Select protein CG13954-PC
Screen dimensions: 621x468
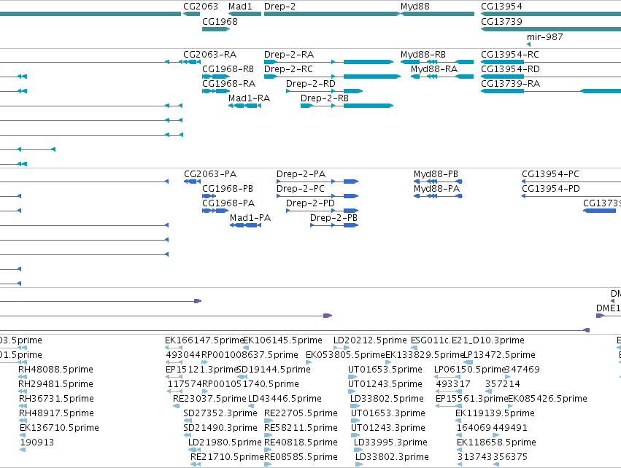(550, 174)
